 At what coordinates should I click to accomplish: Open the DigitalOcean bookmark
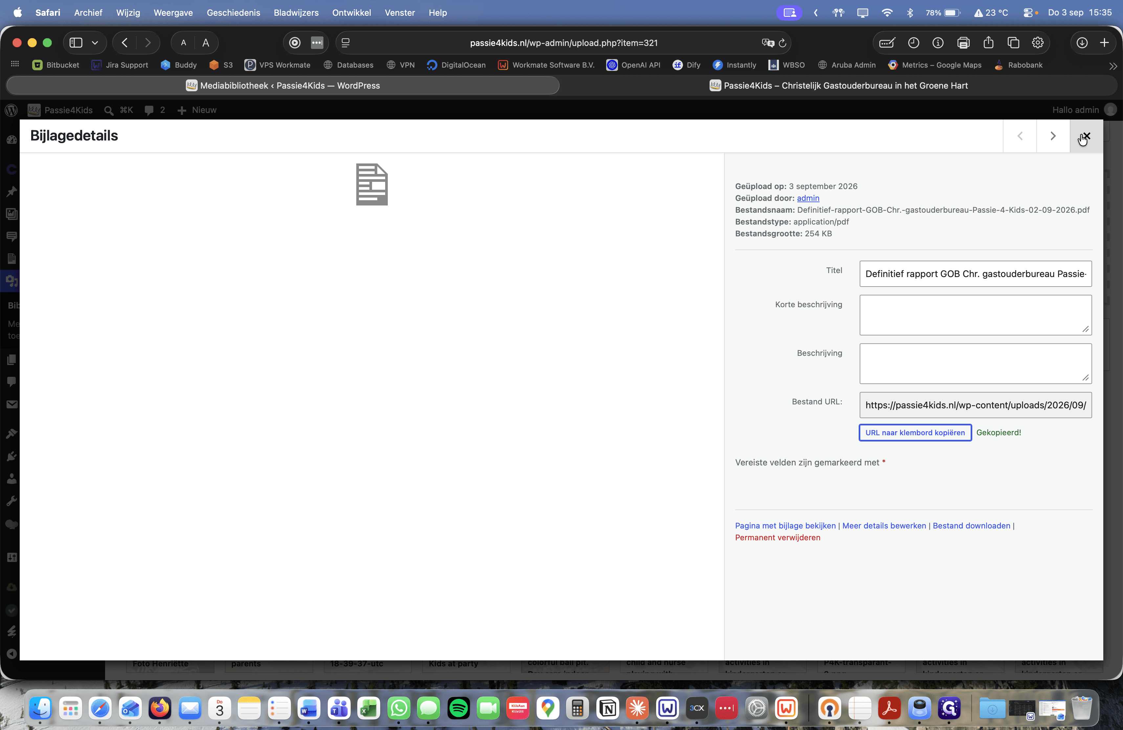(x=456, y=65)
